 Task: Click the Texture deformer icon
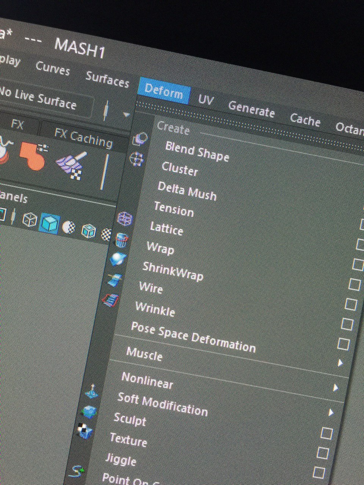pyautogui.click(x=85, y=431)
